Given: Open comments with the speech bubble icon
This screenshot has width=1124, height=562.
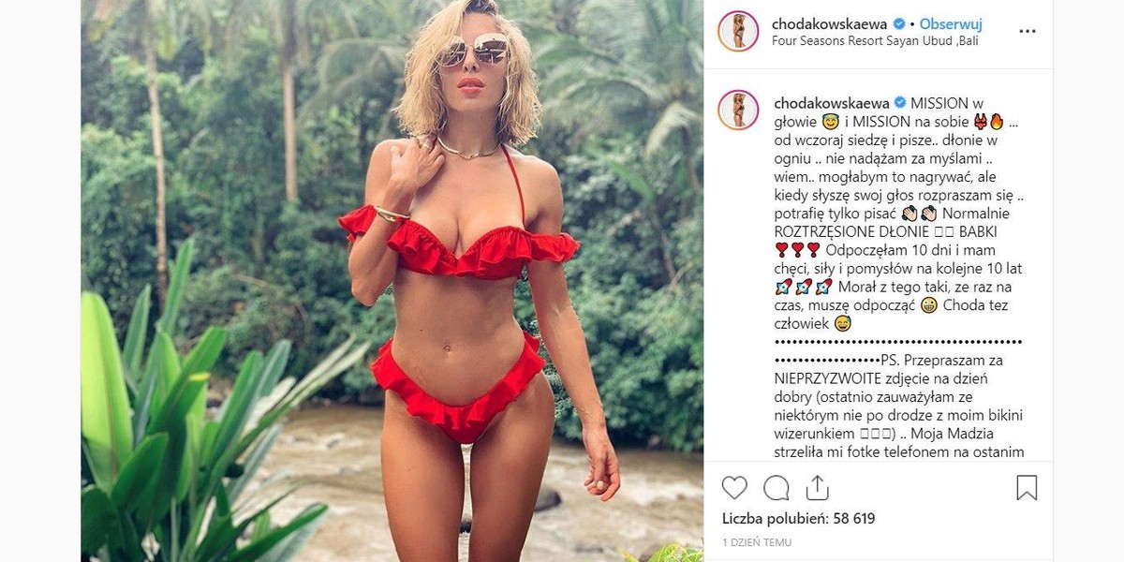Looking at the screenshot, I should (776, 487).
